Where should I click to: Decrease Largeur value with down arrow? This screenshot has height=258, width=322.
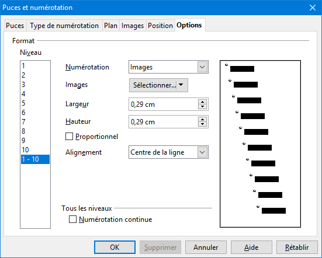point(202,106)
